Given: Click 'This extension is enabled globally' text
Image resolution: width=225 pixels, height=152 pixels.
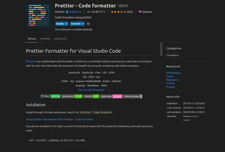Looking at the screenshot, I should pos(74,30).
